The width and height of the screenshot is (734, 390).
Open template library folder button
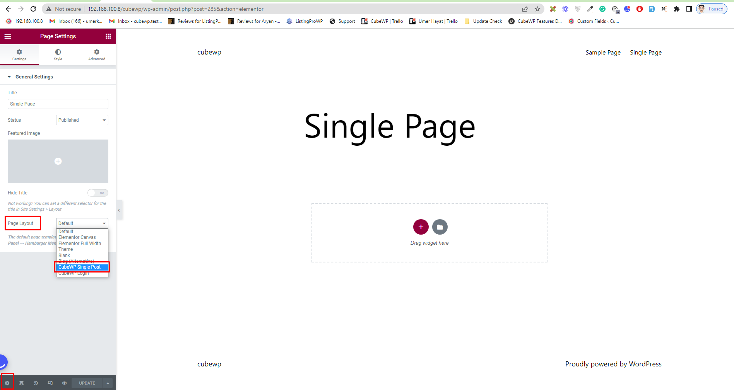click(440, 227)
